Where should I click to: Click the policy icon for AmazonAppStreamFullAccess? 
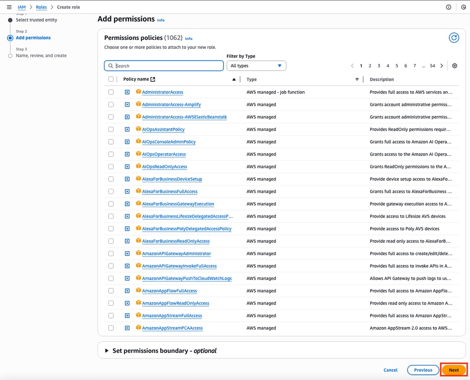[x=138, y=315]
